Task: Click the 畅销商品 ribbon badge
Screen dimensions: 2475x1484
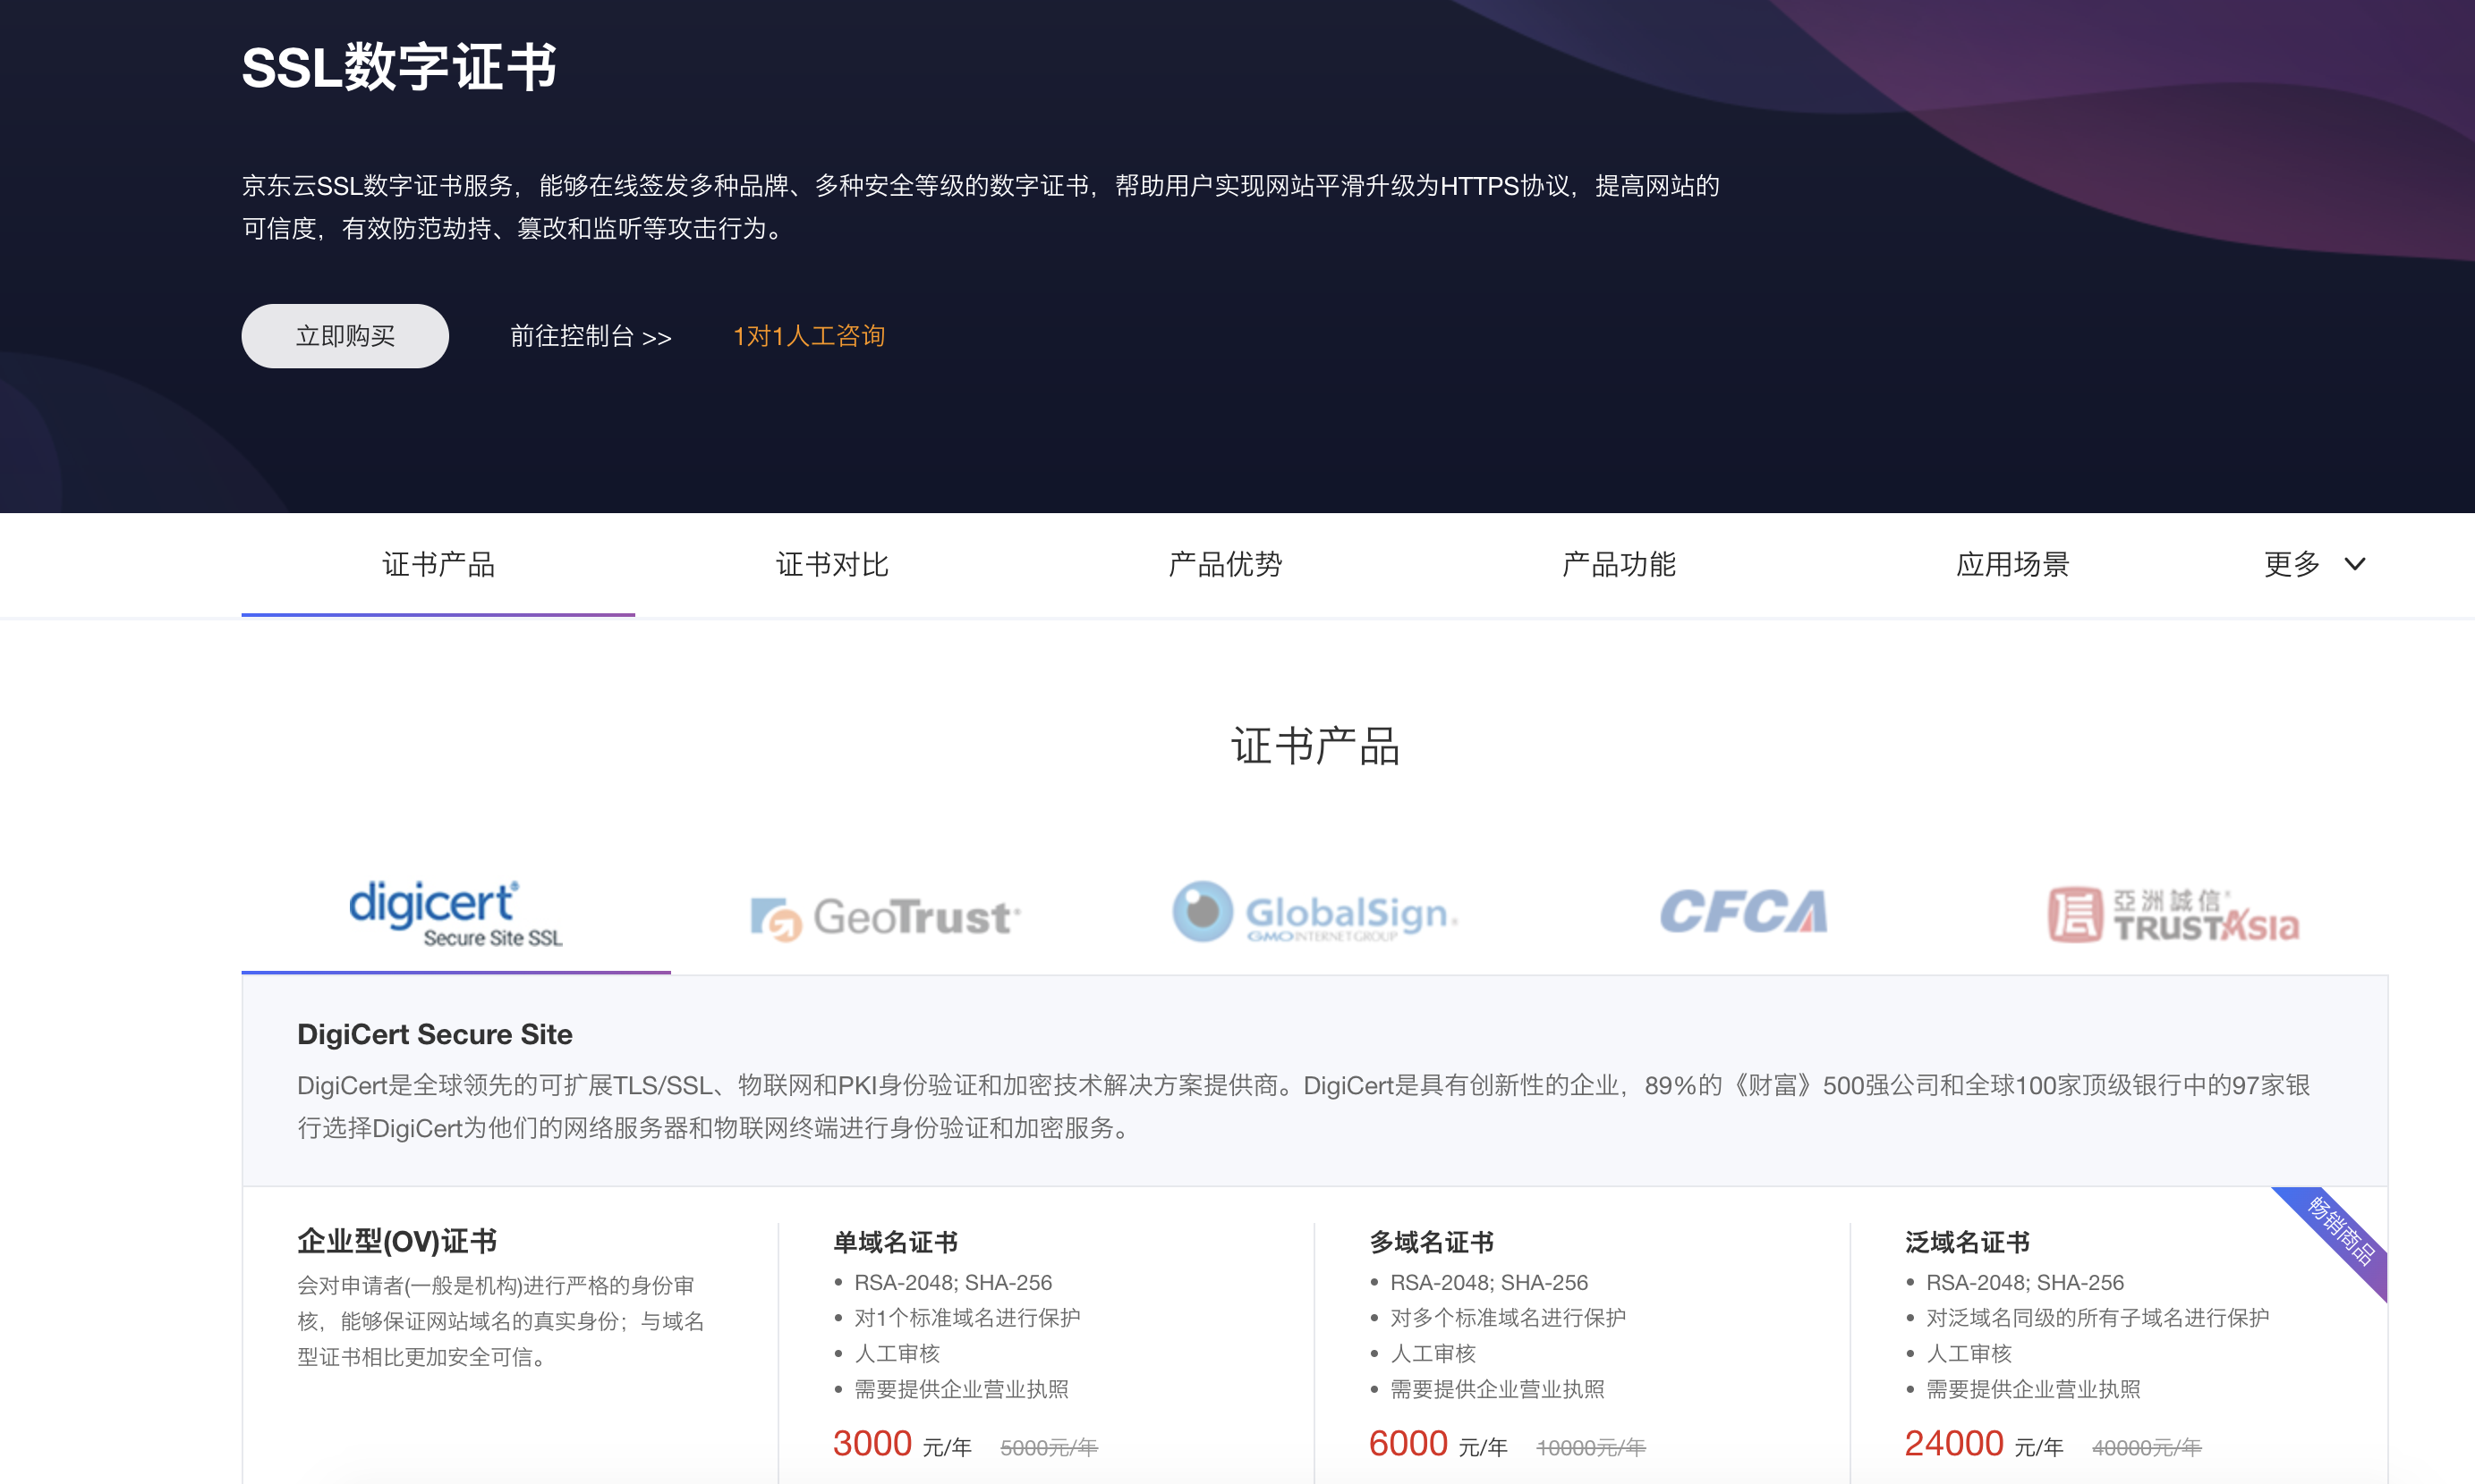Action: click(2342, 1232)
